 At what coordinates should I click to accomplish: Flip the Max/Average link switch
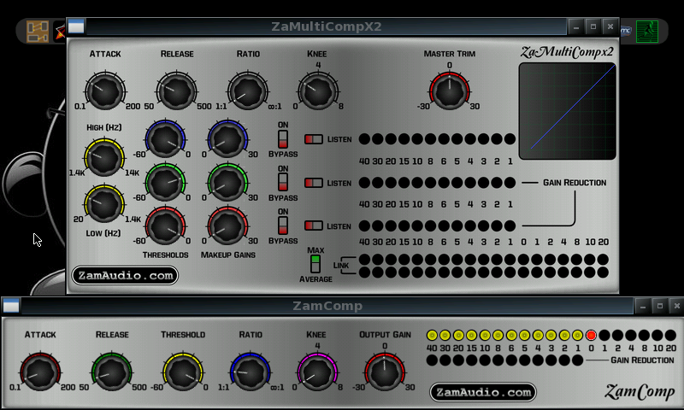pyautogui.click(x=315, y=263)
